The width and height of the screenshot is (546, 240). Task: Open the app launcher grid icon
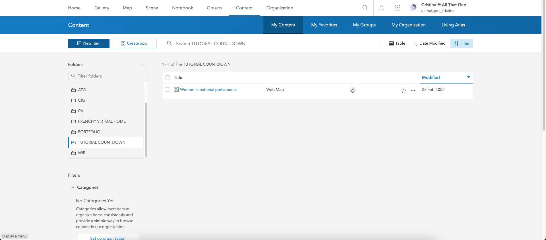click(x=397, y=8)
